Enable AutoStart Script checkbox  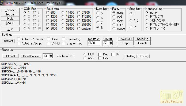click(x=18, y=43)
